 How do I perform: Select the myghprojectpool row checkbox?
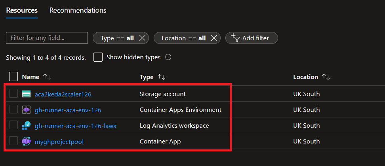(13, 141)
